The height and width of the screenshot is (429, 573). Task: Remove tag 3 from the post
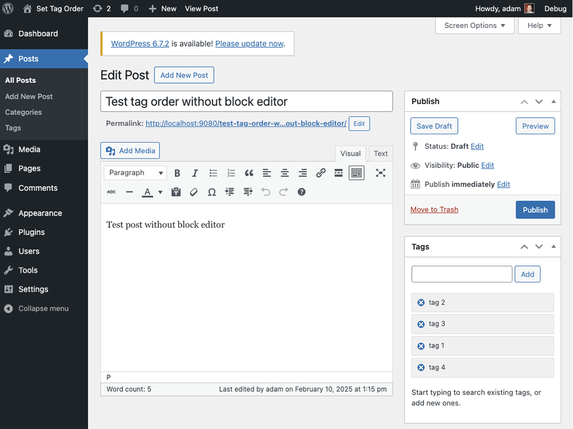pos(421,324)
